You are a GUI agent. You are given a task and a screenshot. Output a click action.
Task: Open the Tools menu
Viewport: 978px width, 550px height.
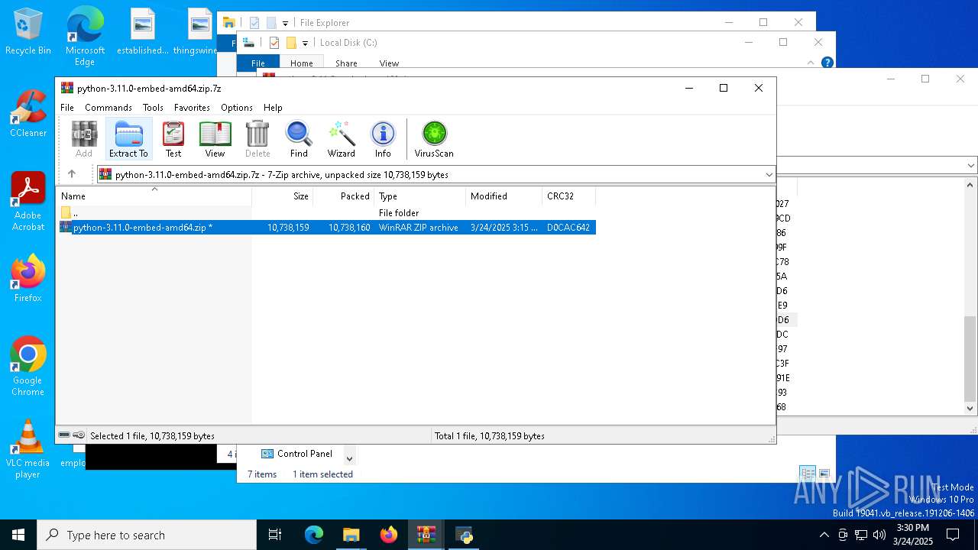[153, 108]
